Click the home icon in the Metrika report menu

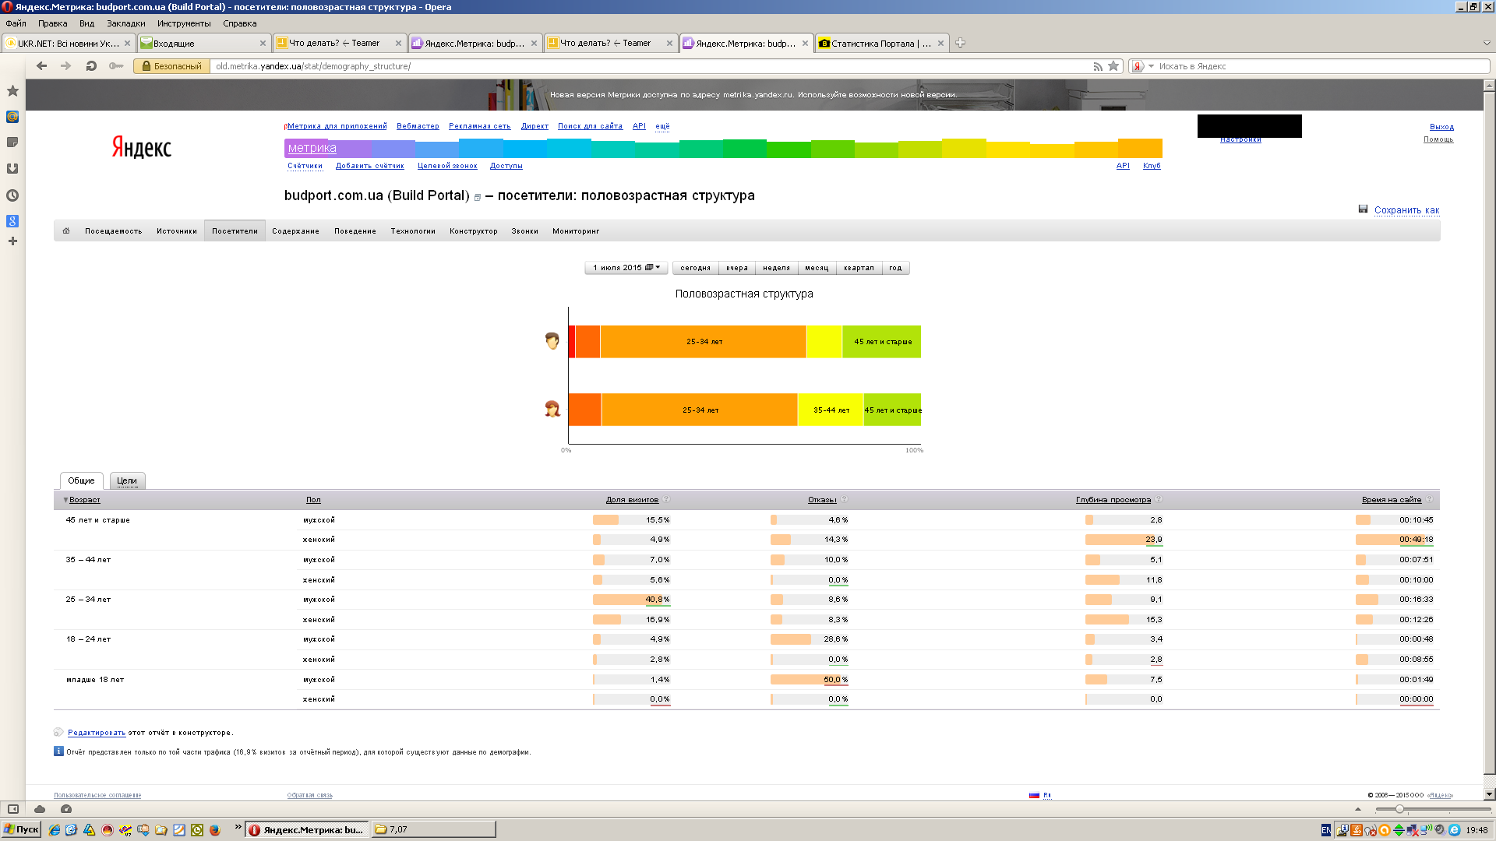click(66, 231)
